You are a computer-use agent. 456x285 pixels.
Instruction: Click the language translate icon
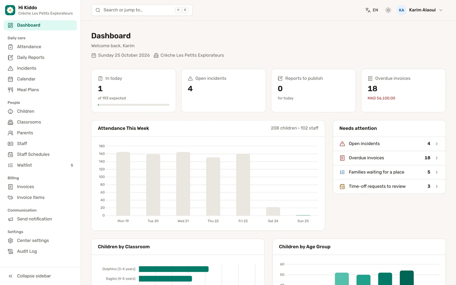click(x=368, y=10)
